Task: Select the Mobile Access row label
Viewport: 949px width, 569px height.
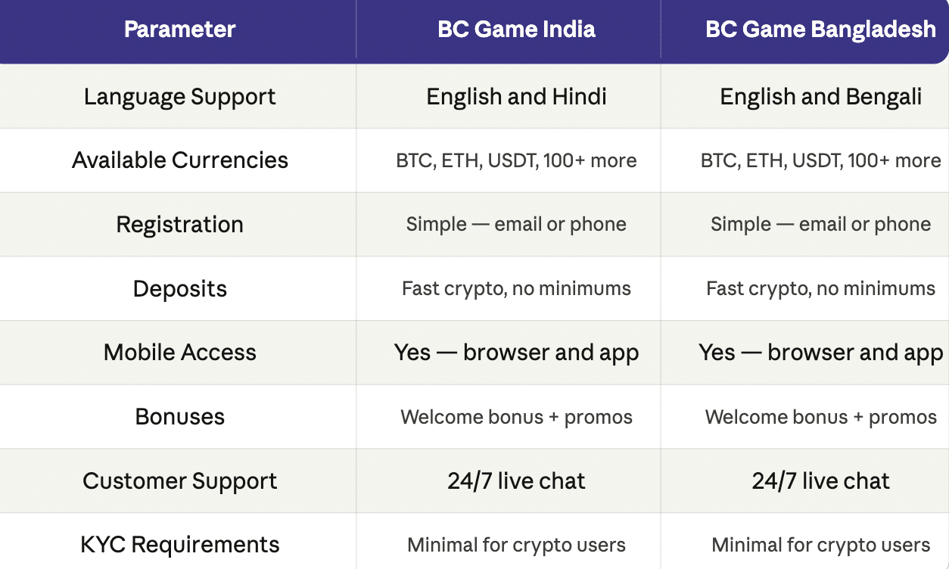Action: coord(179,353)
